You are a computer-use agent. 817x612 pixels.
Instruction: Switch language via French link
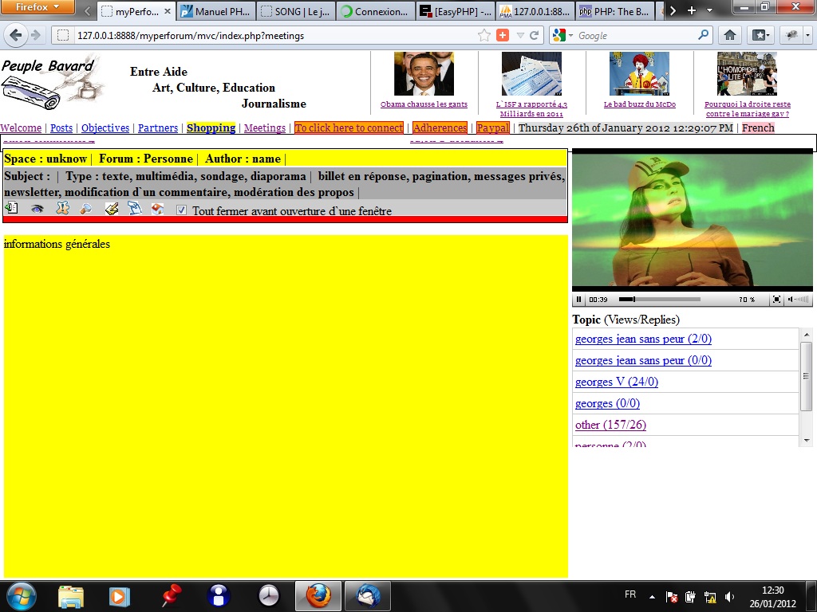758,127
